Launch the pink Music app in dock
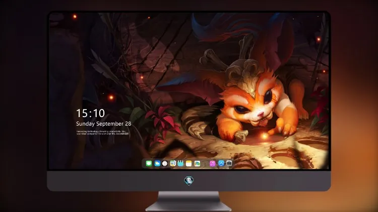 click(x=212, y=163)
